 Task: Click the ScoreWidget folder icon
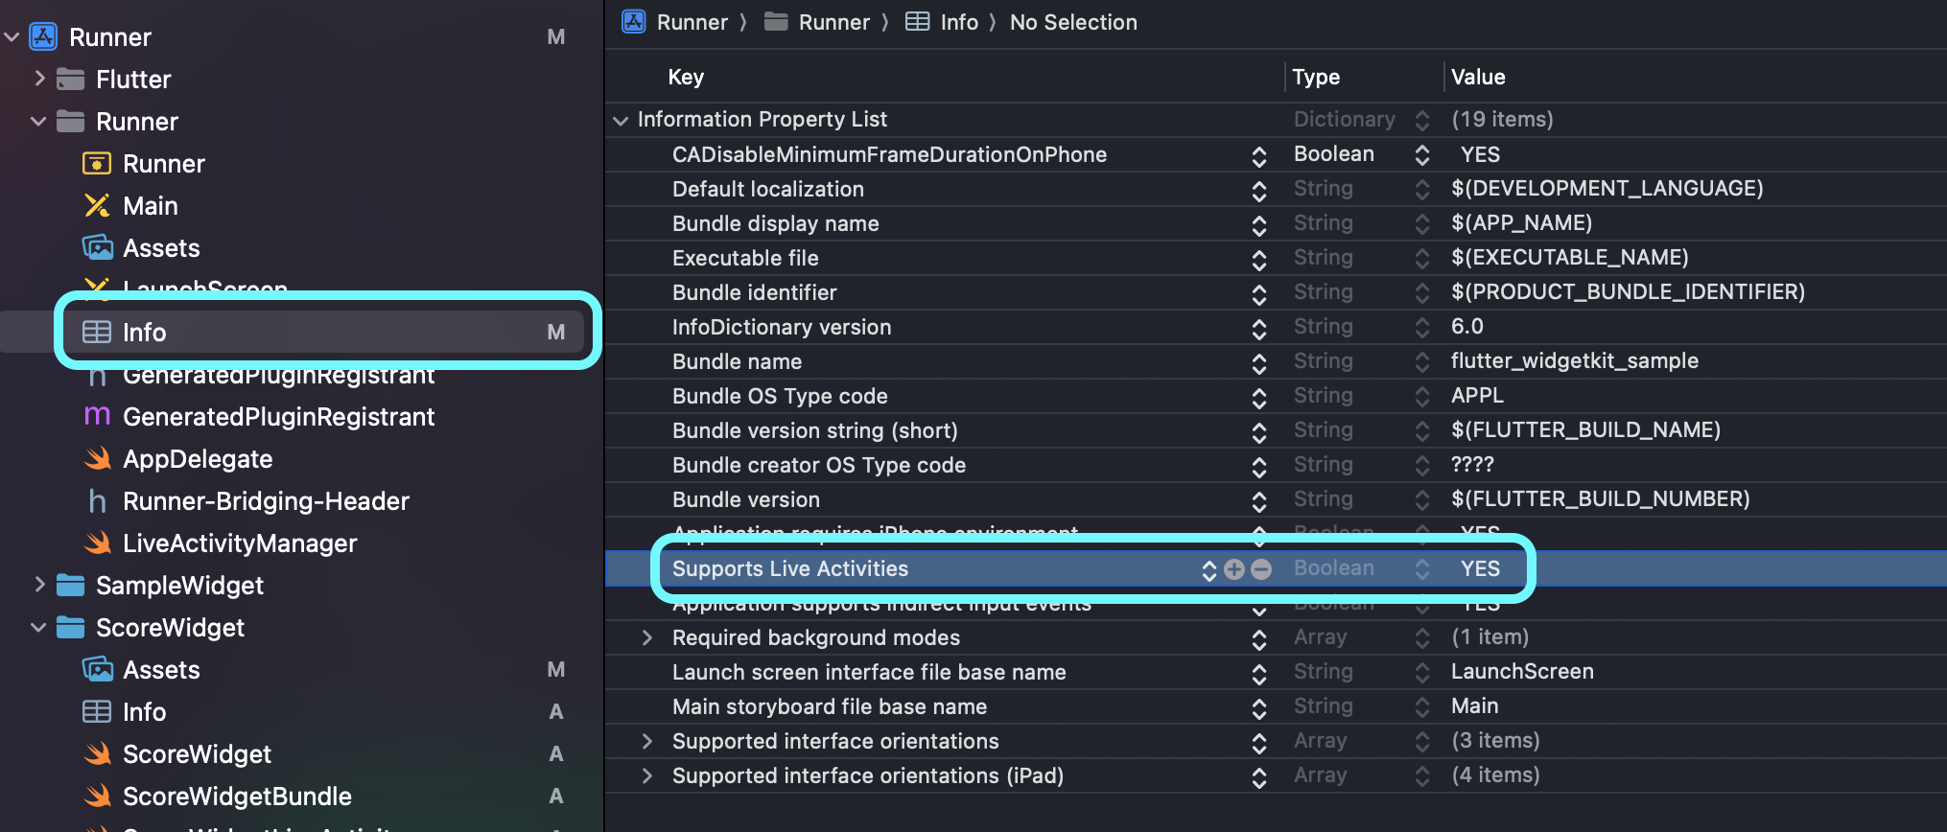[x=70, y=628]
